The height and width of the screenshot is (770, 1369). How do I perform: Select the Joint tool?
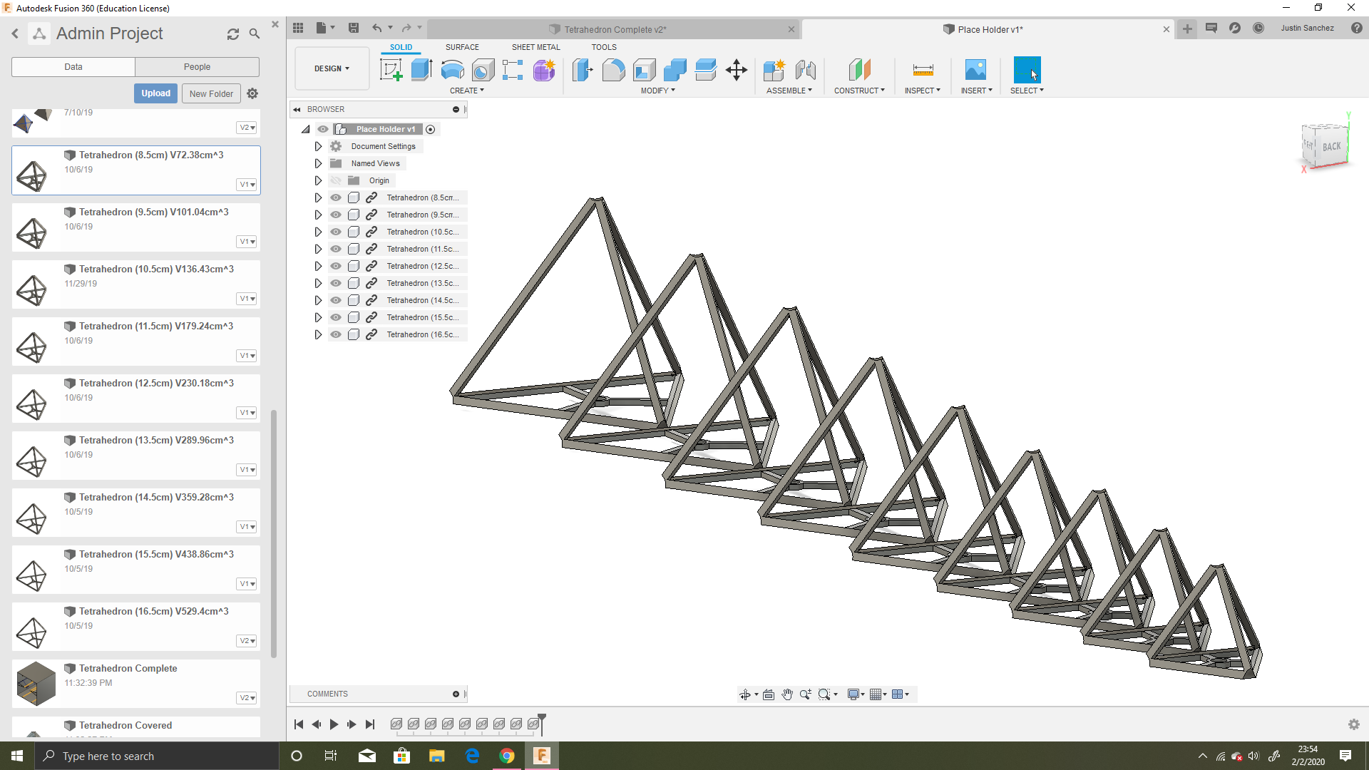pyautogui.click(x=805, y=70)
